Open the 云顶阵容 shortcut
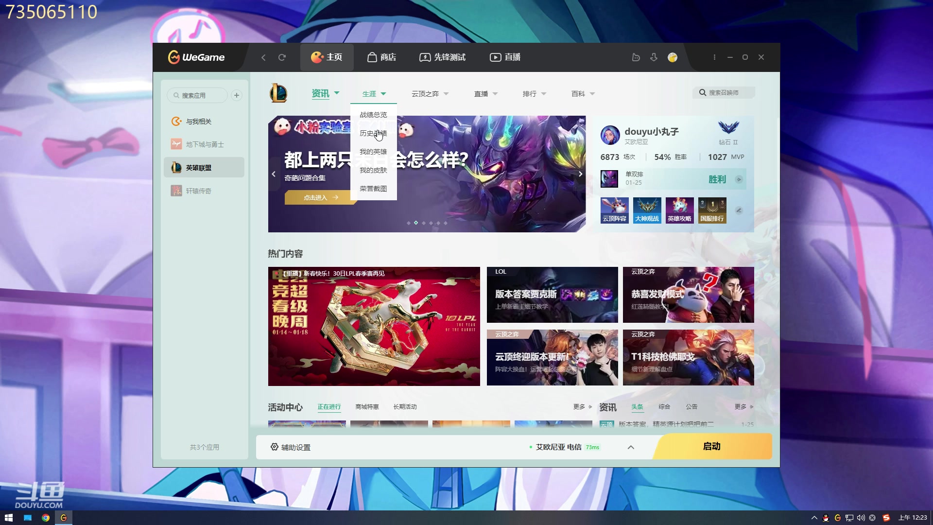 click(x=614, y=210)
